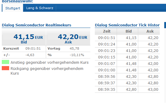Screen dimensions: 166x106
Task: Click the Vortag value 45,78
Action: tap(74, 48)
